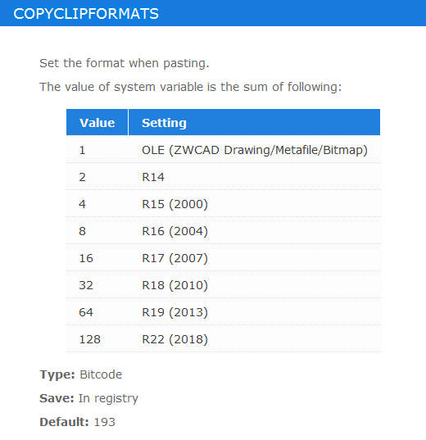Select the R14 setting row
The image size is (426, 440).
point(223,176)
